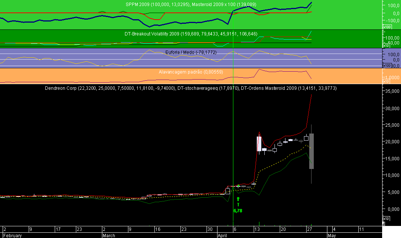Screen dimensions: 401x238
Task: Click the 25,000 price axis label
Action: pos(392,125)
